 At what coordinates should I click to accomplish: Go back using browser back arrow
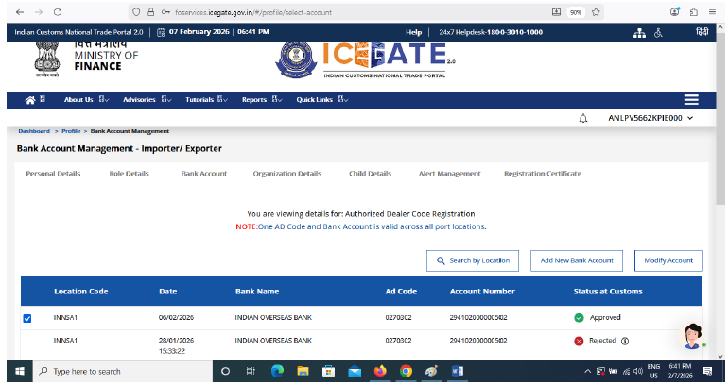point(20,12)
